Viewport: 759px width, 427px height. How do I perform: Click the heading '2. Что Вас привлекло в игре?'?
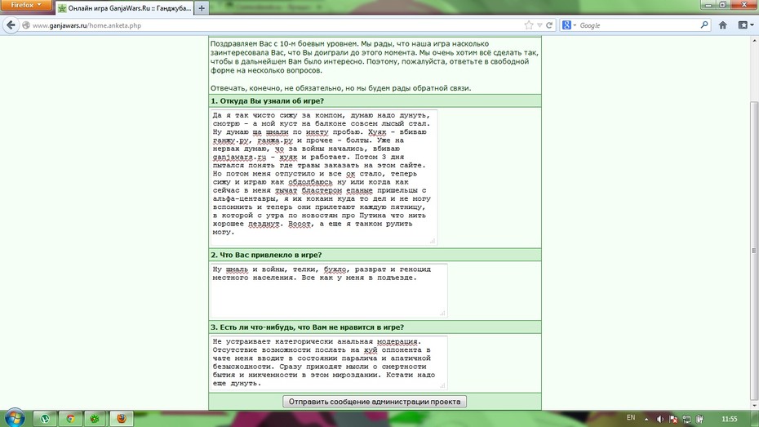click(x=266, y=255)
